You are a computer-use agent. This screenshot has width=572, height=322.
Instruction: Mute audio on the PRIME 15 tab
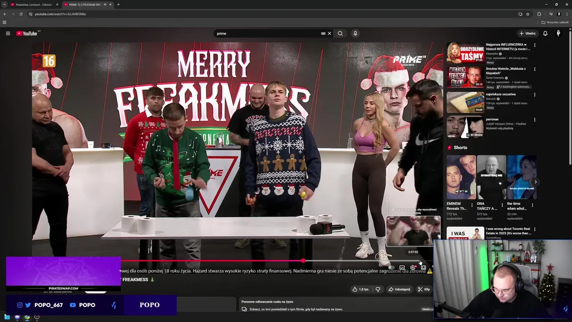click(105, 4)
